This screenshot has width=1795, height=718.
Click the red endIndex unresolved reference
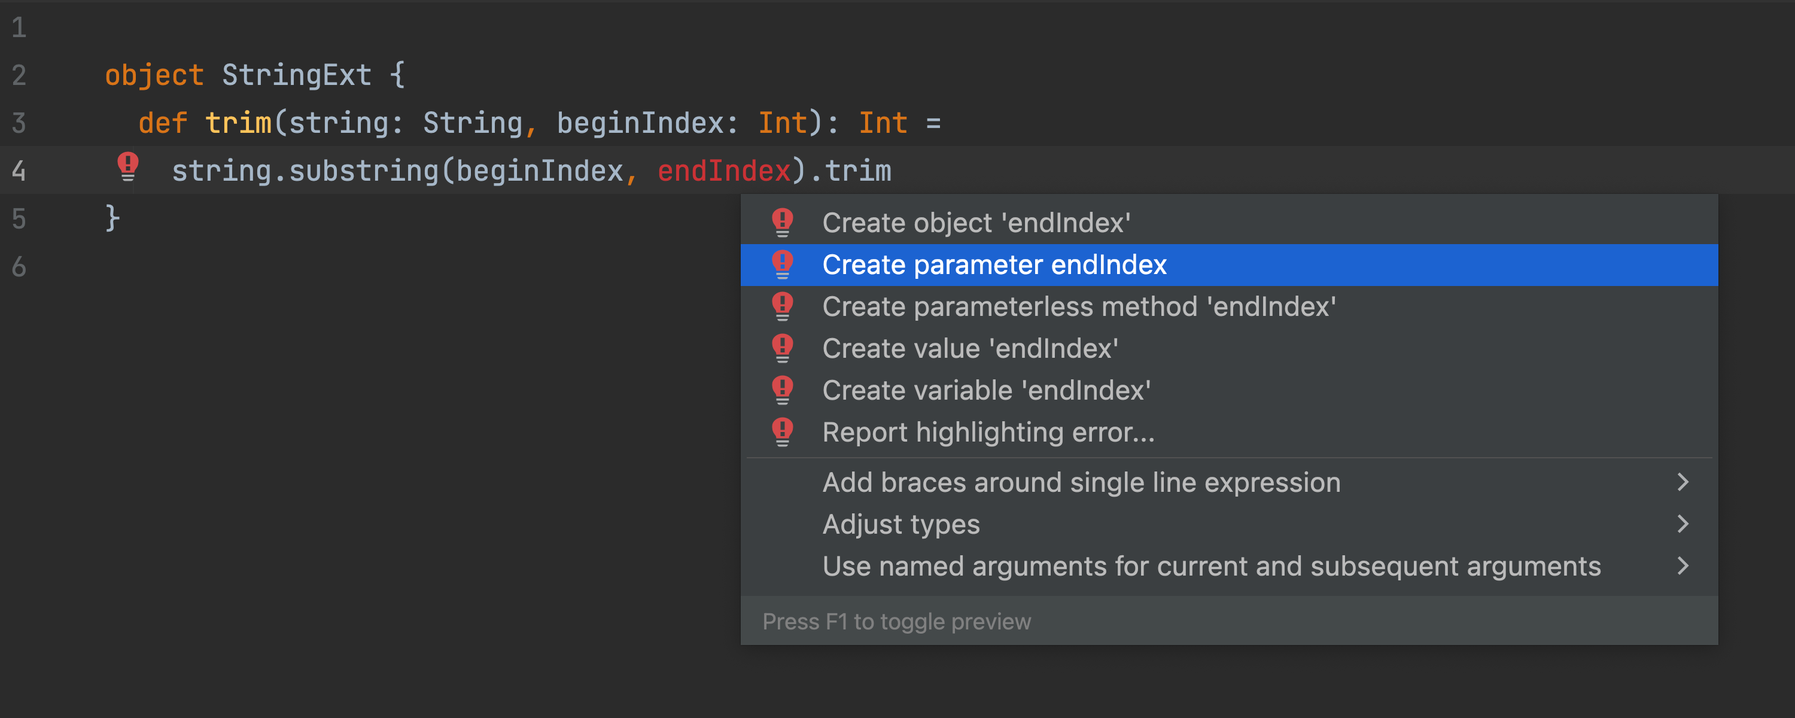723,171
